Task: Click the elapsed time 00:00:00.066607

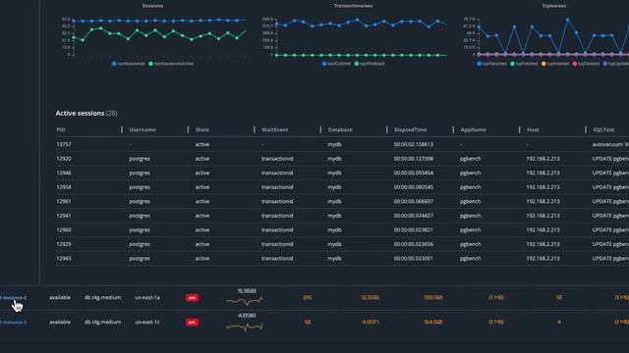Action: pos(413,201)
